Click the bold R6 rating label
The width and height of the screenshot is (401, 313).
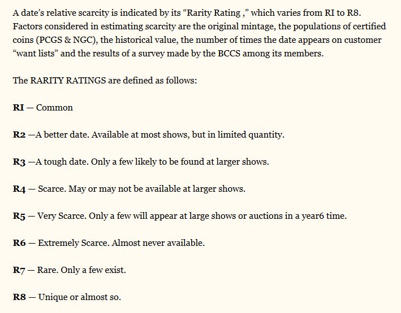click(19, 243)
